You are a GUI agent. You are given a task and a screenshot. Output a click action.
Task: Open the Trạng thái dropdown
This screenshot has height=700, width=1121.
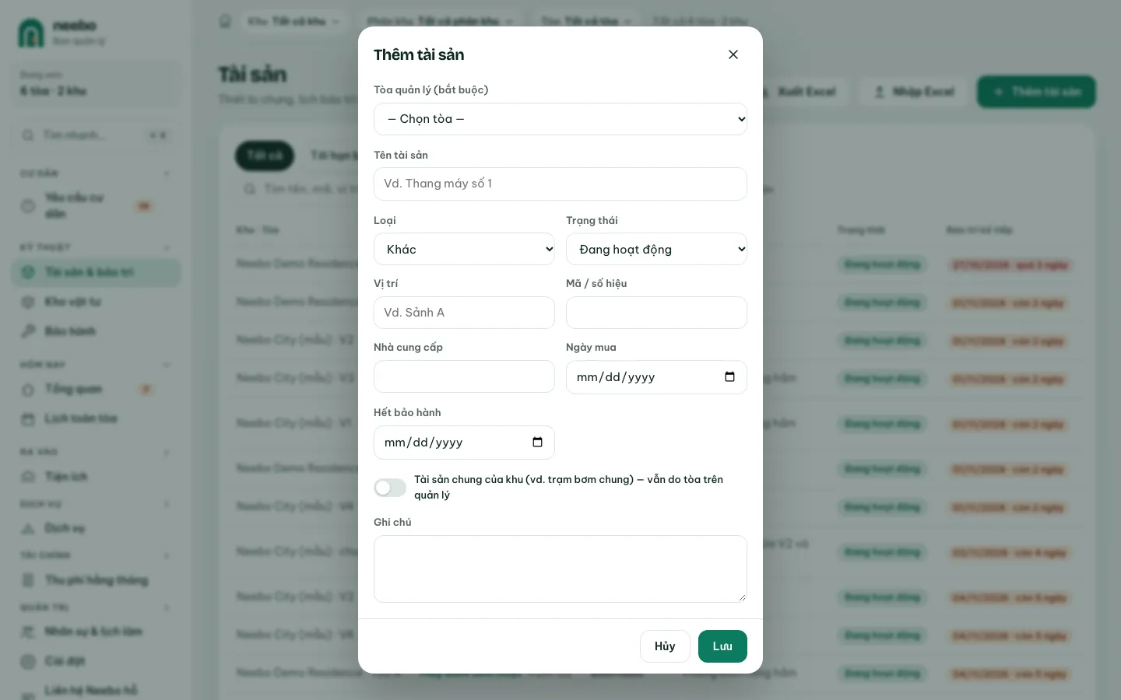coord(656,249)
